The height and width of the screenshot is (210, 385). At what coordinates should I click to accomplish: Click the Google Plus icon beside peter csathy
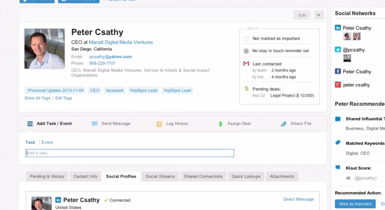click(x=338, y=85)
